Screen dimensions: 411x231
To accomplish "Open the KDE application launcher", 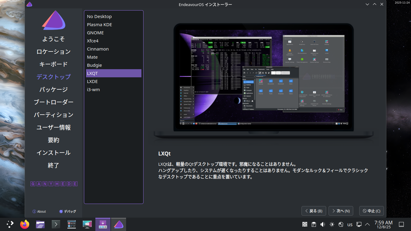I will pos(10,224).
